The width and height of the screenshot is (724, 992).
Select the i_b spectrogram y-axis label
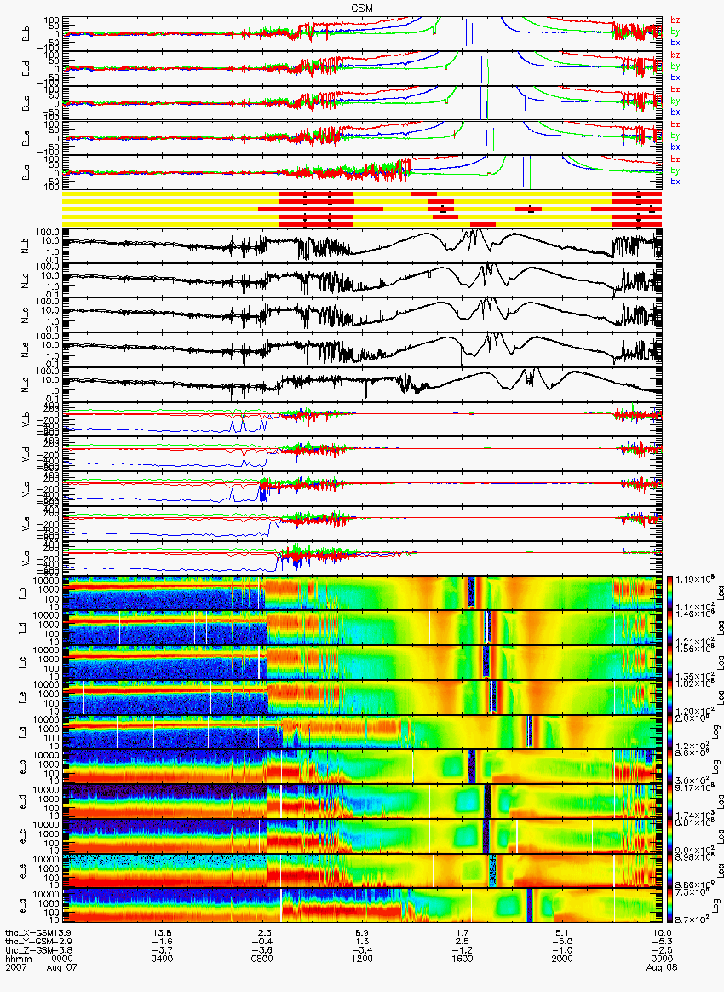click(x=23, y=593)
